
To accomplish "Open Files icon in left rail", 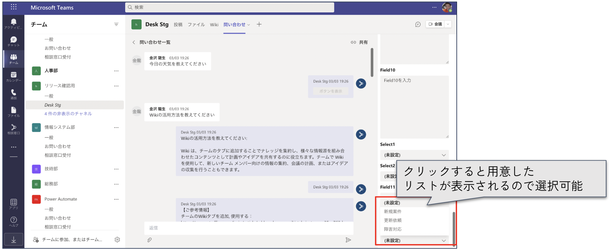I will click(13, 112).
